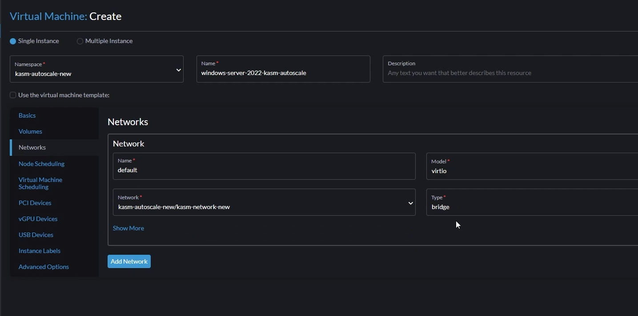Screen dimensions: 638x316
Task: Open Advanced Options settings
Action: pyautogui.click(x=44, y=266)
